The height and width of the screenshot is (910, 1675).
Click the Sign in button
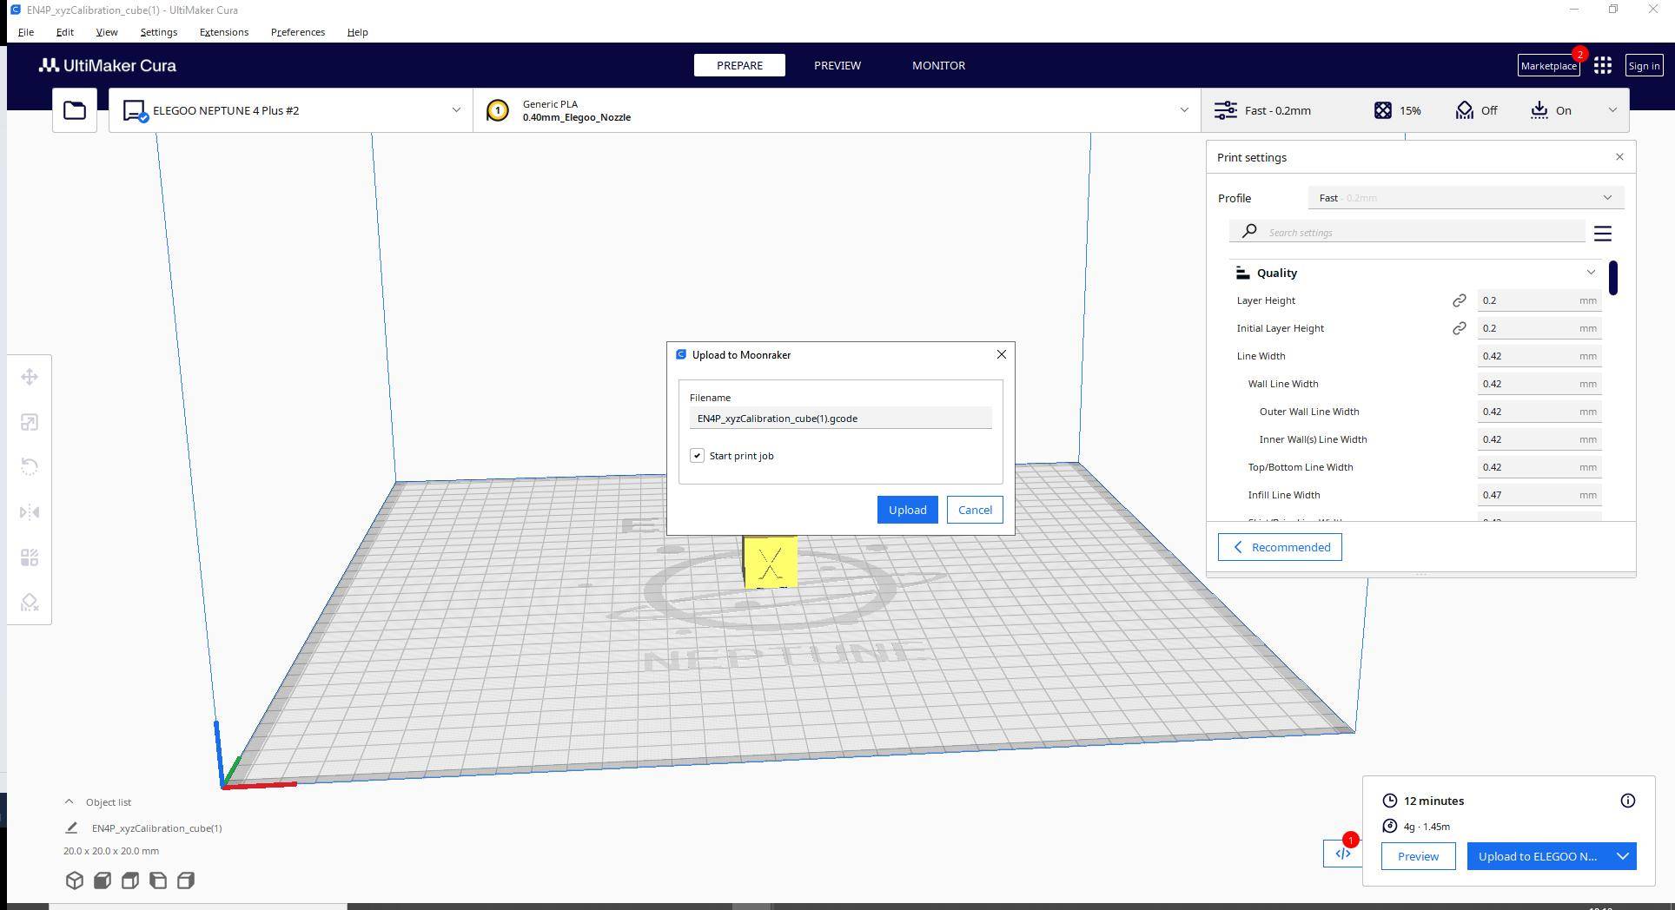tap(1644, 66)
